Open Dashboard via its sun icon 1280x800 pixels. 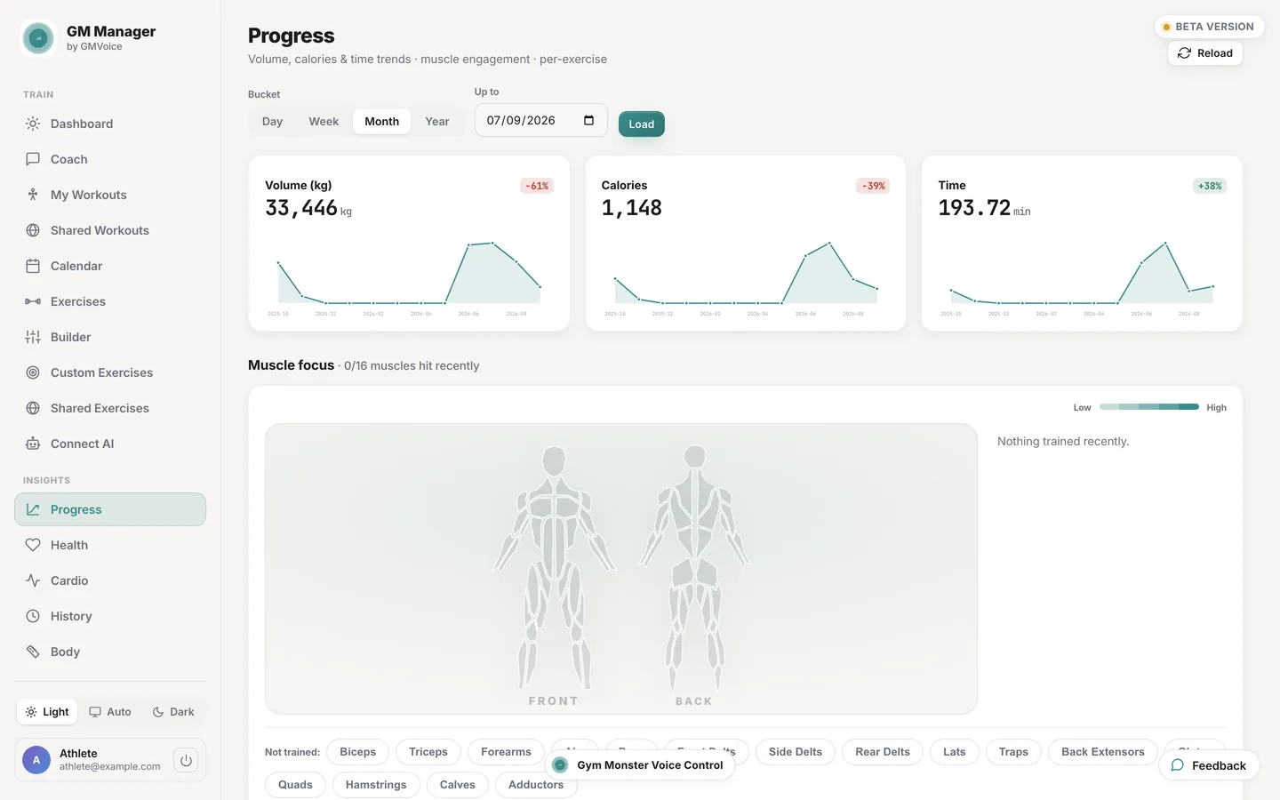click(33, 124)
